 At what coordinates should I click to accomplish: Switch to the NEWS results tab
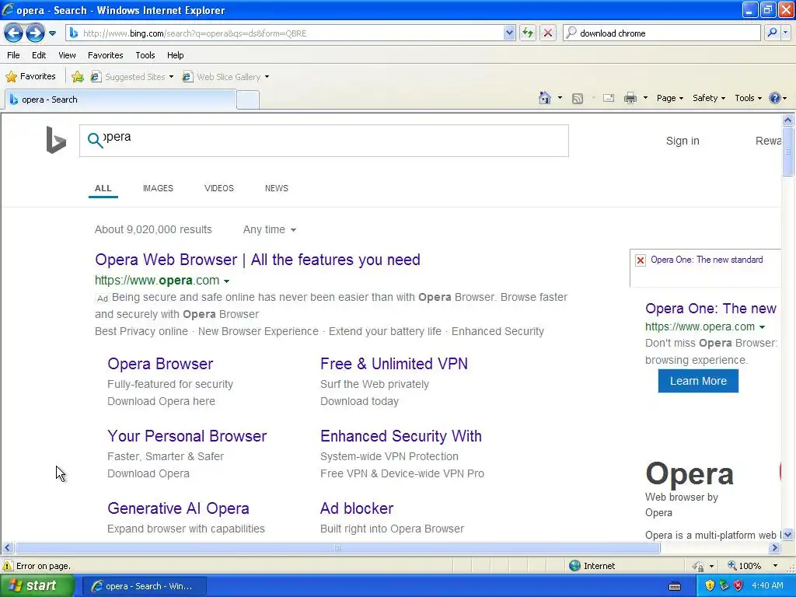(276, 188)
